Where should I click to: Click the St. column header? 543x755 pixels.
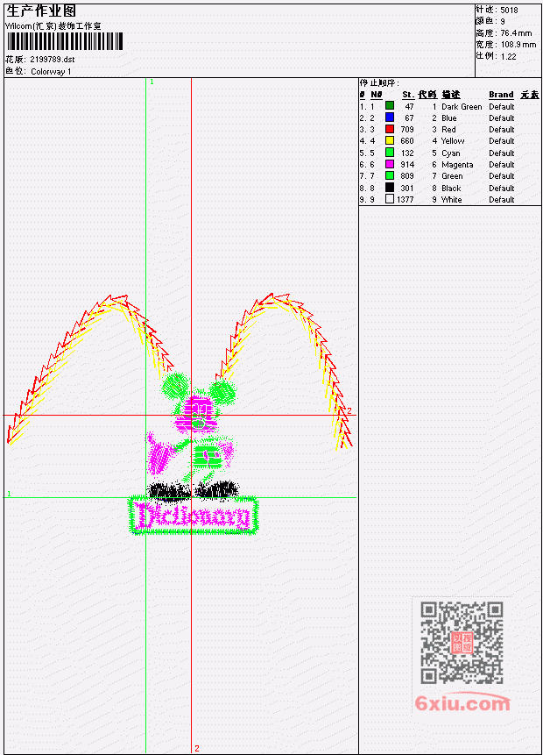click(408, 95)
